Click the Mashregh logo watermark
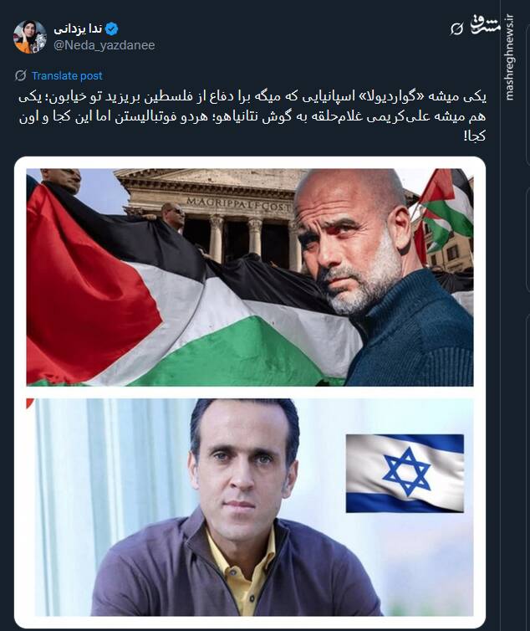 point(486,25)
